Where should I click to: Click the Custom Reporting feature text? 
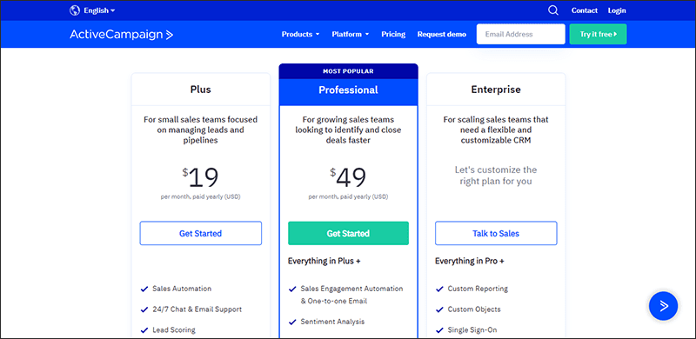click(478, 289)
